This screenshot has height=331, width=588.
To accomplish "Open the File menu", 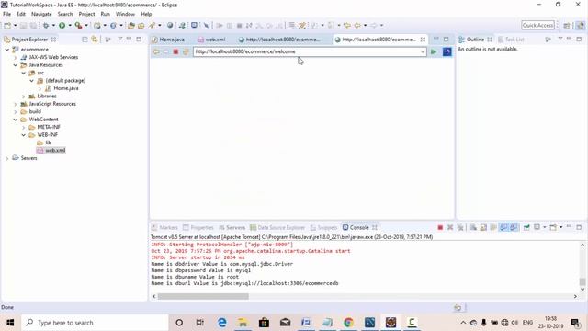I will pos(6,14).
